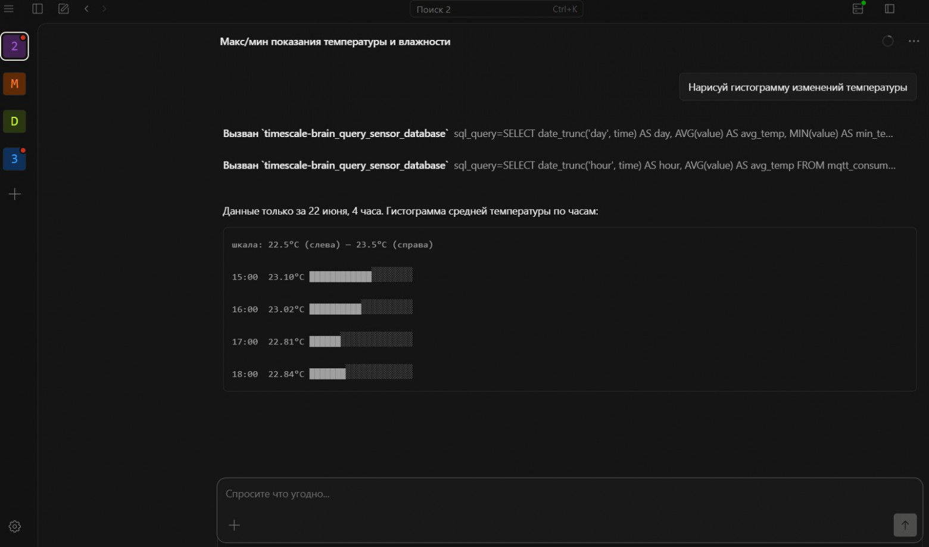Switch to workspace M orange tile
This screenshot has height=547, width=929.
tap(15, 84)
